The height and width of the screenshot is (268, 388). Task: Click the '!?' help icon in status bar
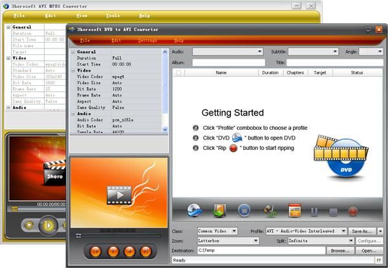coord(378,260)
